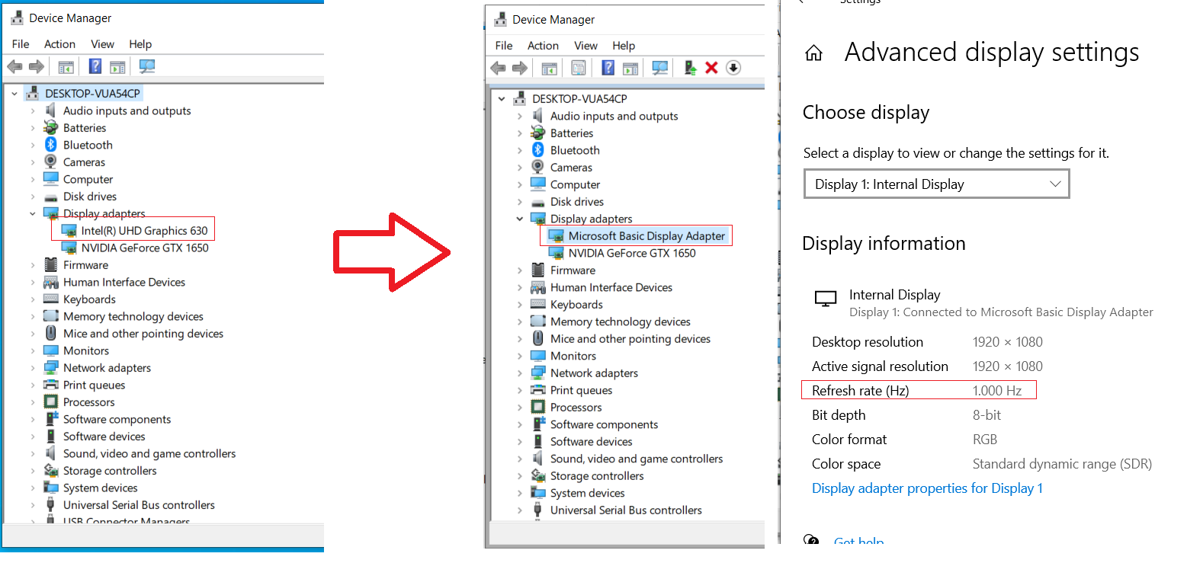Collapse Display adapters chevron in the Intel UHD Device Manager
This screenshot has width=1187, height=563.
[x=33, y=214]
